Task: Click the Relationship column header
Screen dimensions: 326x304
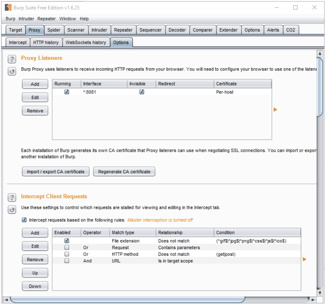Action: click(185, 232)
